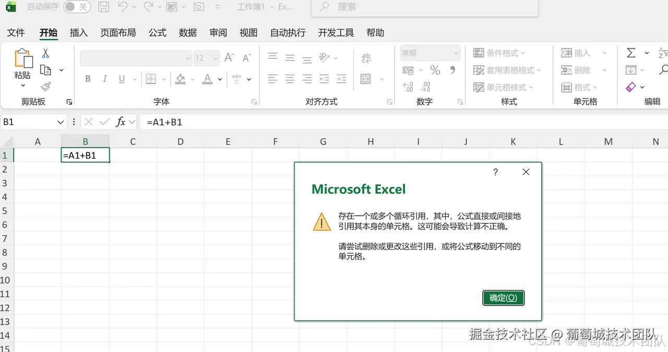Click the Save icon in title bar
This screenshot has width=668, height=352.
(x=104, y=7)
